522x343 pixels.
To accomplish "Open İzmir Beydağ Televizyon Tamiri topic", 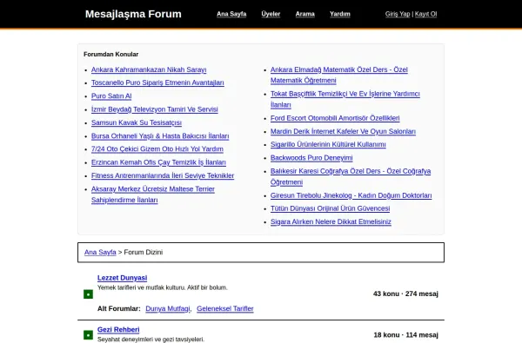I will pos(155,109).
